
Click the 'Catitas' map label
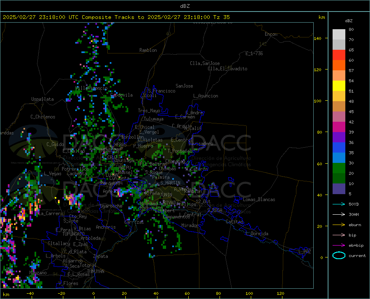(234, 222)
